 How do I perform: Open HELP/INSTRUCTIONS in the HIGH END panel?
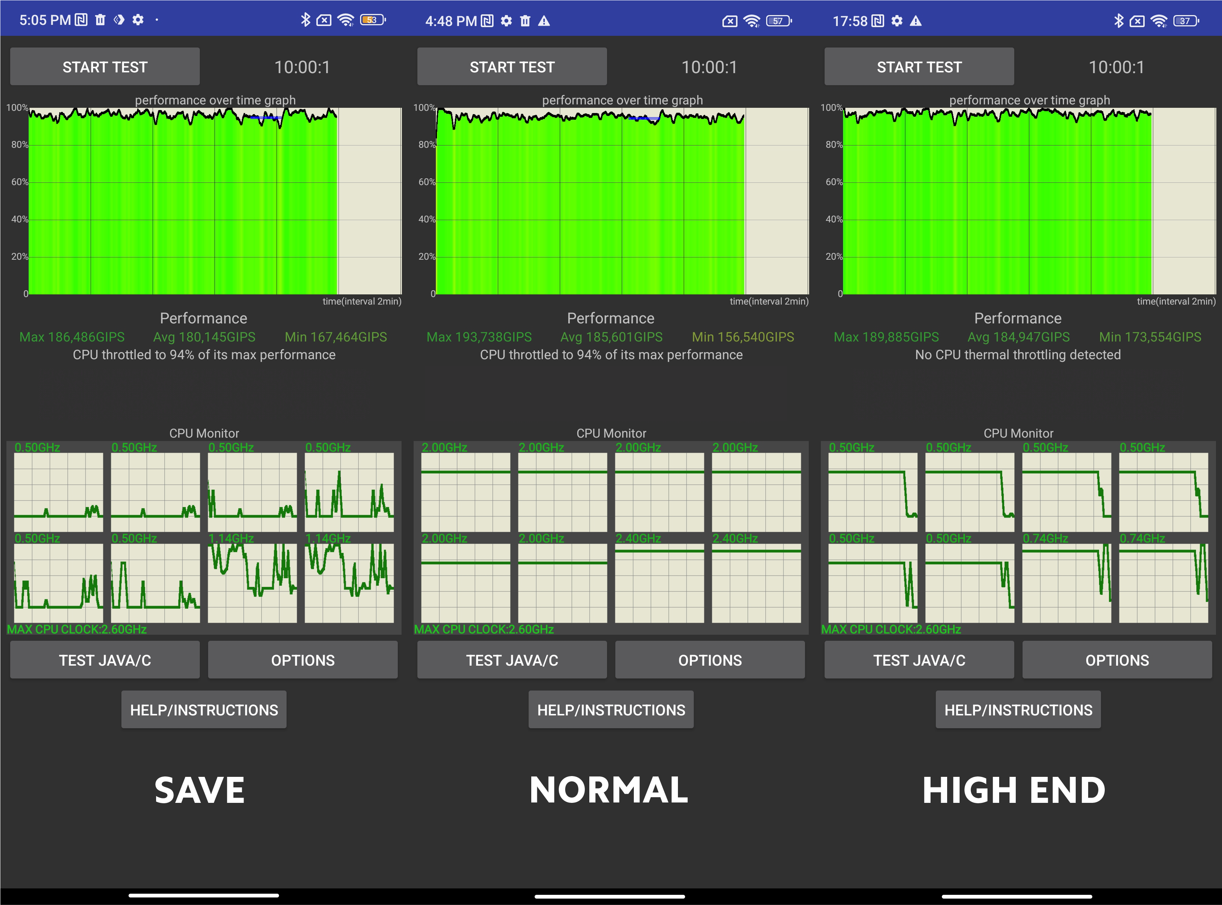(1018, 710)
